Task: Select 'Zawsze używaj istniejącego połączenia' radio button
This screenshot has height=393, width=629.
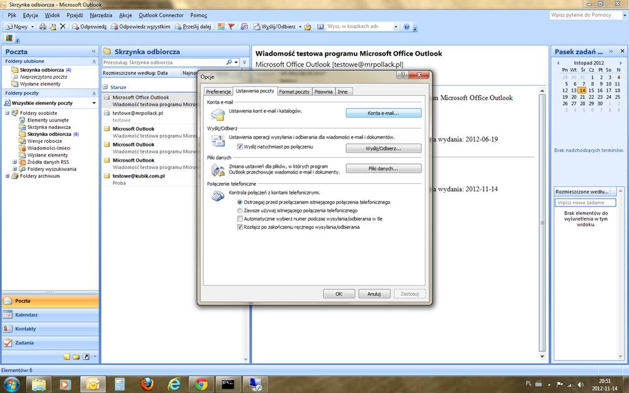Action: 240,211
